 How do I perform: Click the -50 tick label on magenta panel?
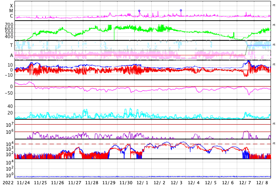coord(9,93)
